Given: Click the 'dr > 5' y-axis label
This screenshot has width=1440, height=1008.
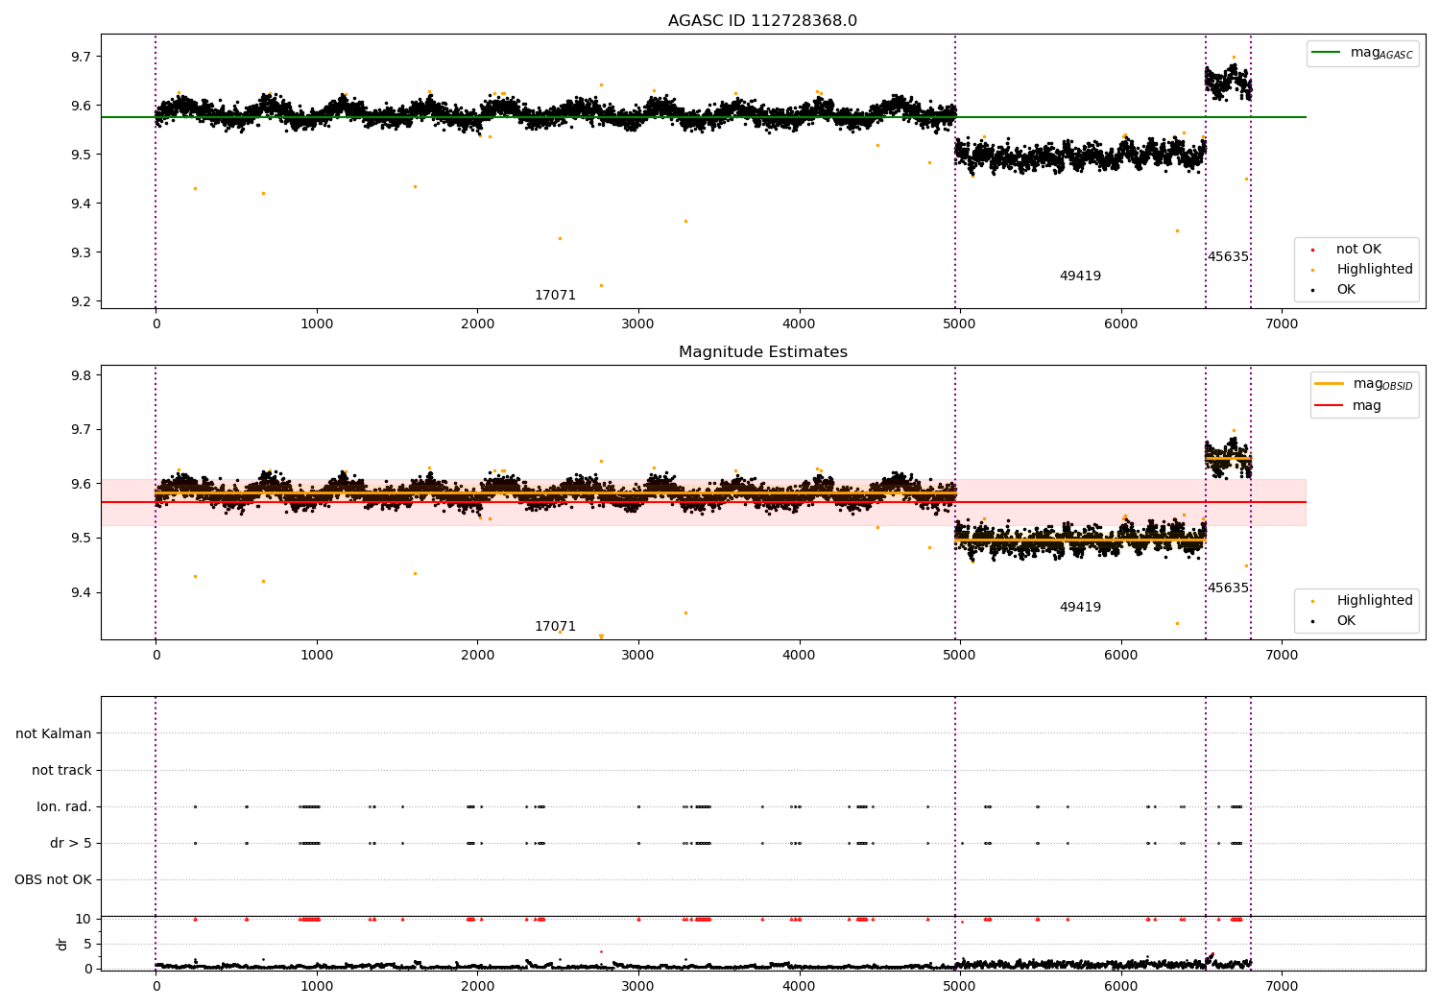Looking at the screenshot, I should (x=71, y=844).
